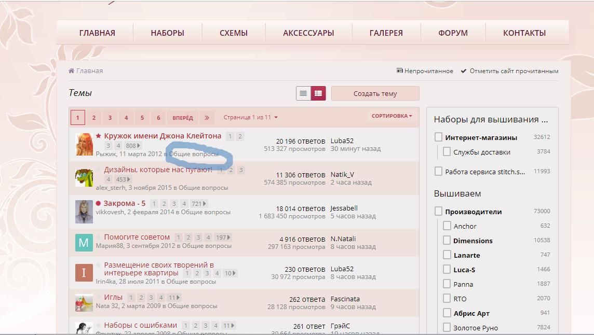Open the Непрочитанное unread content icon link
Image resolution: width=594 pixels, height=335 pixels.
click(400, 71)
